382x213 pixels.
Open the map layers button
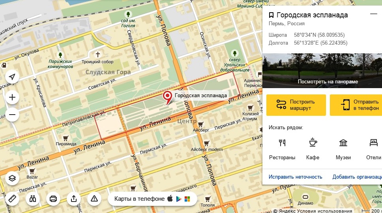(12, 178)
